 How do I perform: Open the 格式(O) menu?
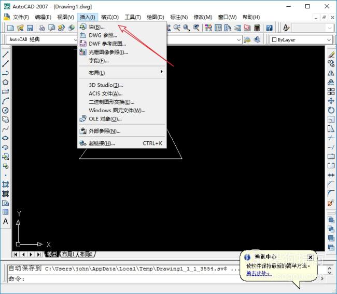[110, 17]
